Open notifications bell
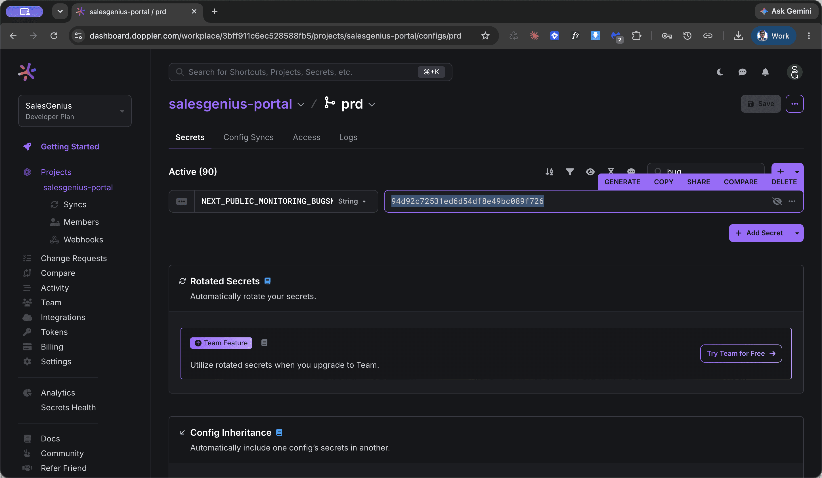Screen dimensions: 822x478 765,72
